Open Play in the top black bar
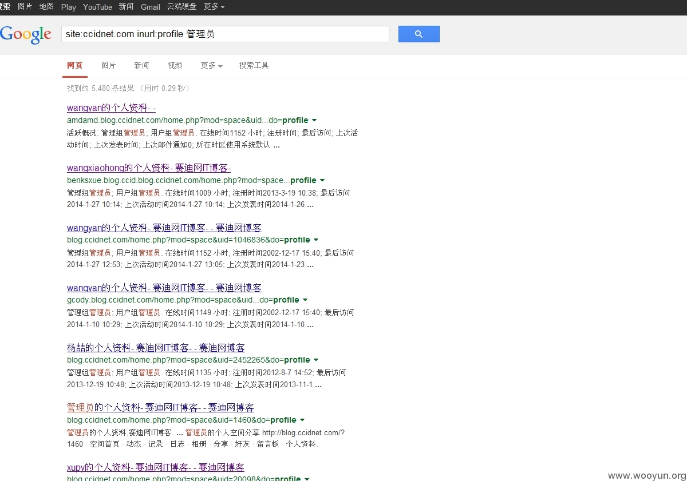Screen dimensions: 687x481 69,7
